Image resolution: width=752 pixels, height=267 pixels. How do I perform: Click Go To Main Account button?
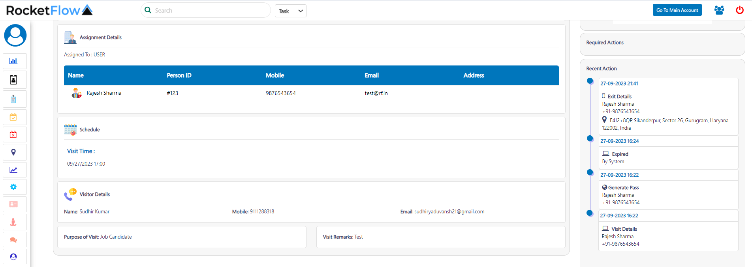tap(677, 10)
